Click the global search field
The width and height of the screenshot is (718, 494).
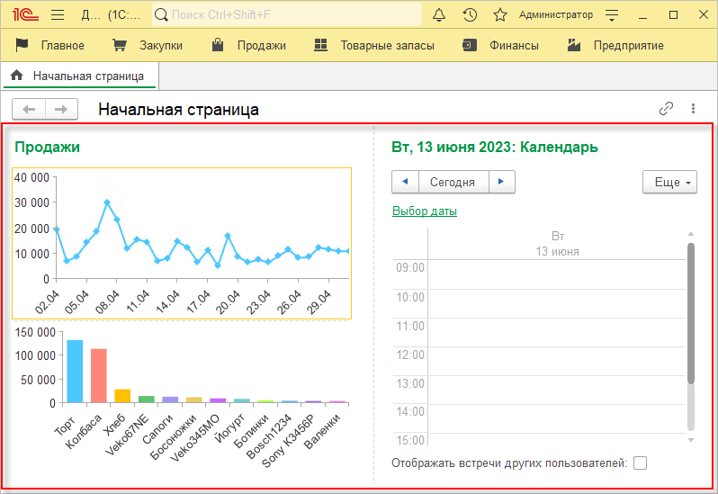(288, 15)
